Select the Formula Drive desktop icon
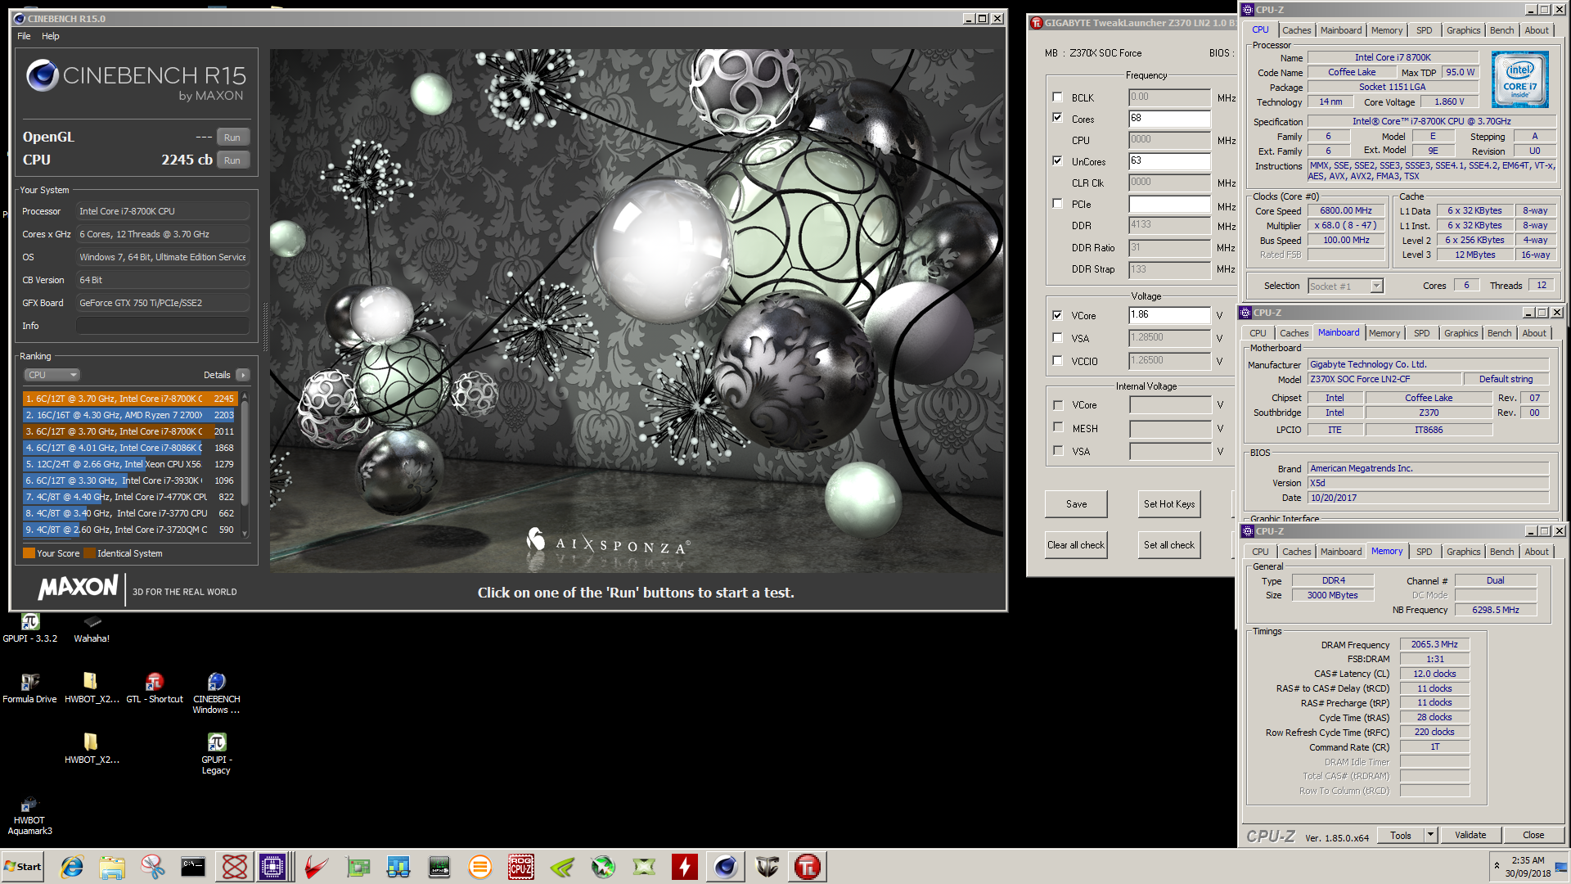Viewport: 1571px width, 884px height. [x=30, y=688]
